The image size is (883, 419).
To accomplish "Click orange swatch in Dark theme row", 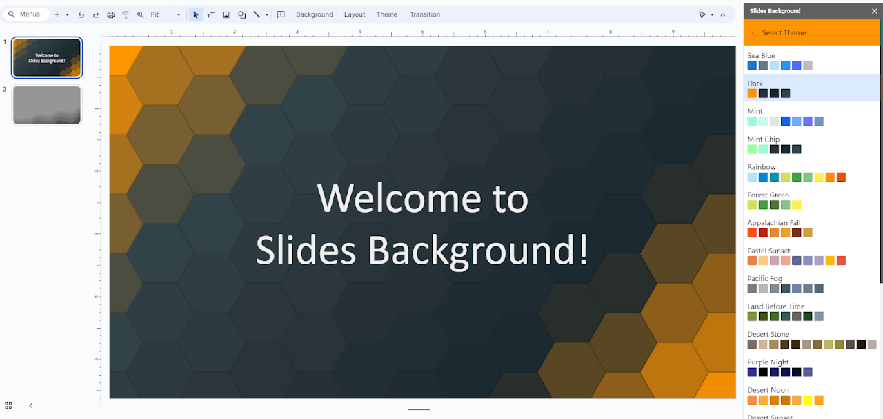I will click(752, 93).
